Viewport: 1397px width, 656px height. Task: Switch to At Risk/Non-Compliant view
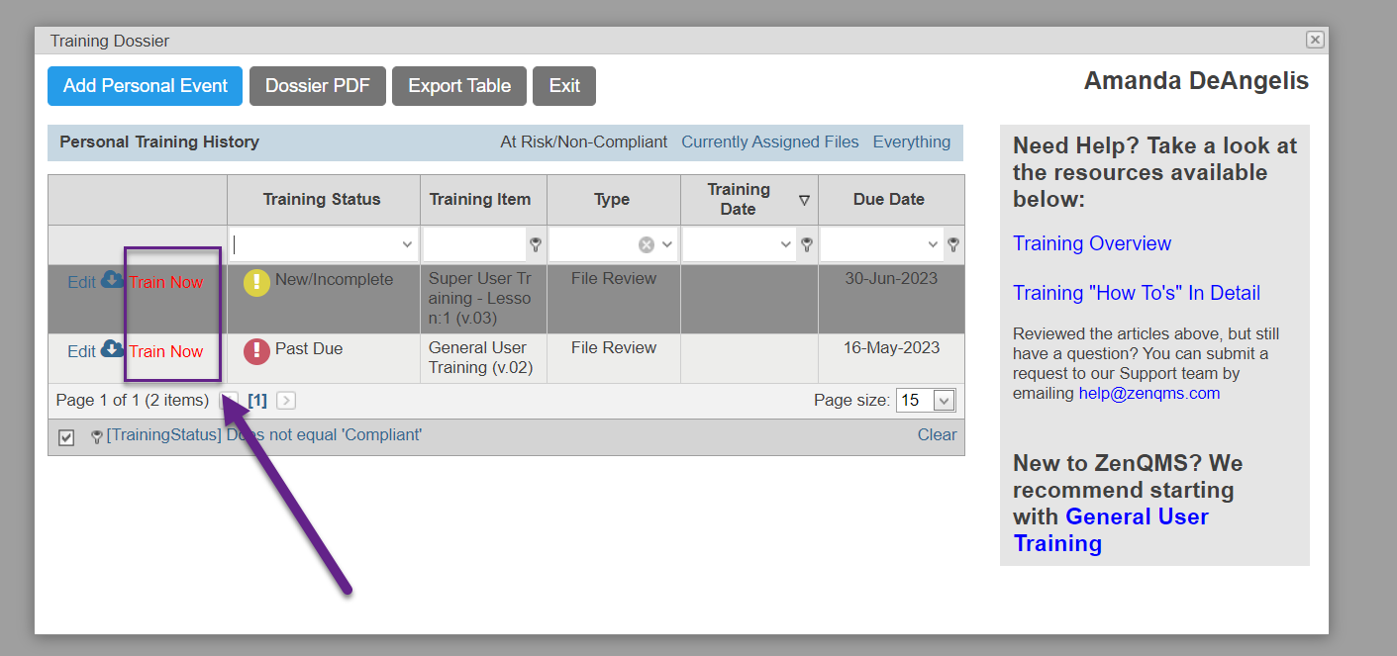click(x=584, y=141)
